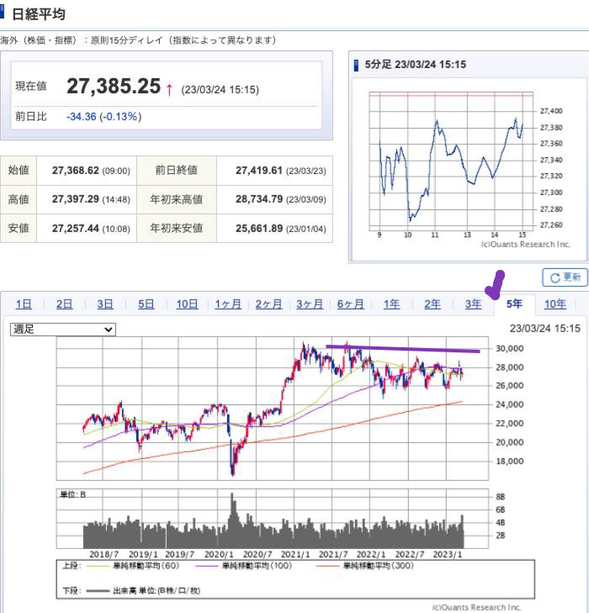Click the 現在値 label
This screenshot has height=613, width=589.
[x=31, y=86]
